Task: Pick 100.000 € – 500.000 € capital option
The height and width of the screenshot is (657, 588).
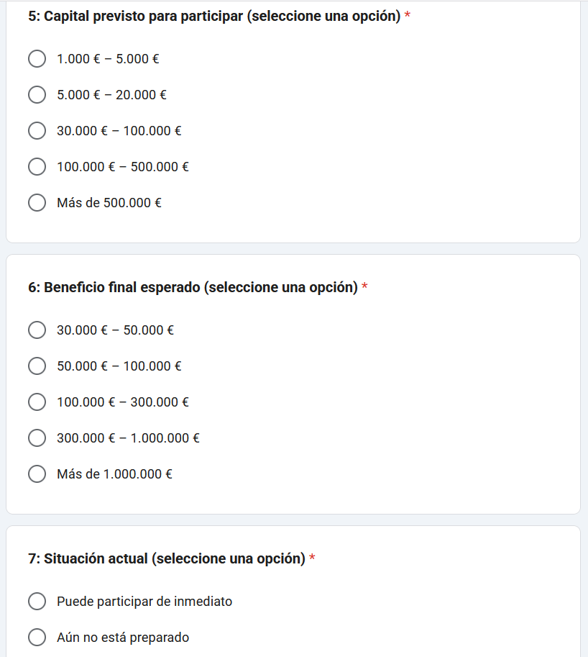Action: pyautogui.click(x=37, y=167)
